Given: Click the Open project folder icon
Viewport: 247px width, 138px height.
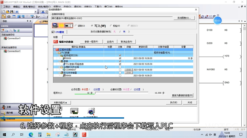Looking at the screenshot, I should [8, 12].
